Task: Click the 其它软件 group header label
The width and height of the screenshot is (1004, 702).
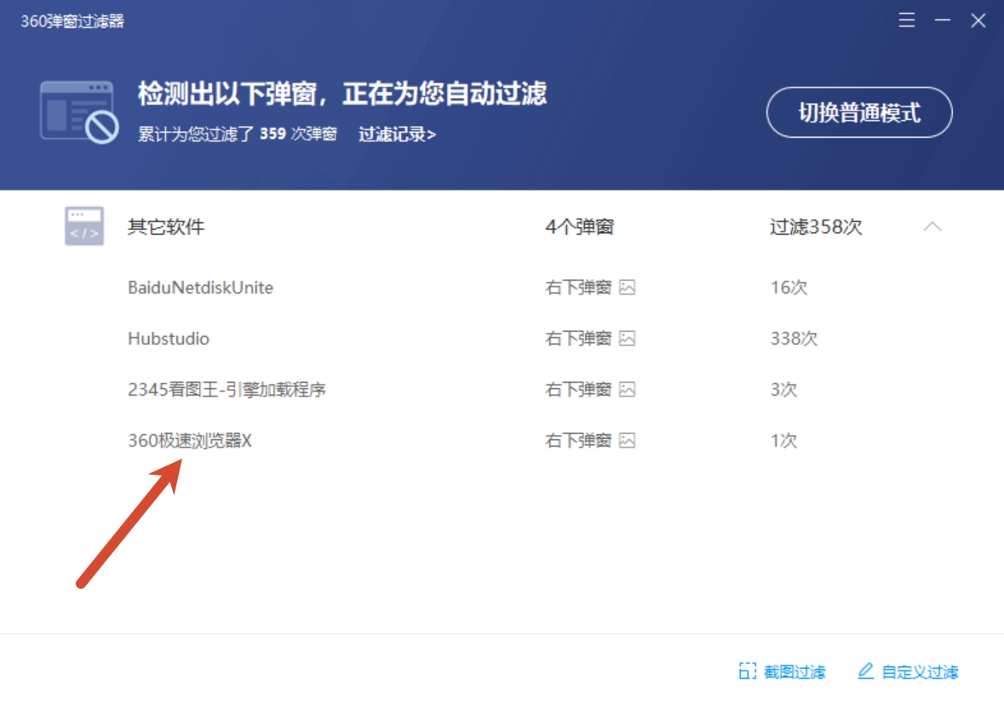Action: point(166,226)
